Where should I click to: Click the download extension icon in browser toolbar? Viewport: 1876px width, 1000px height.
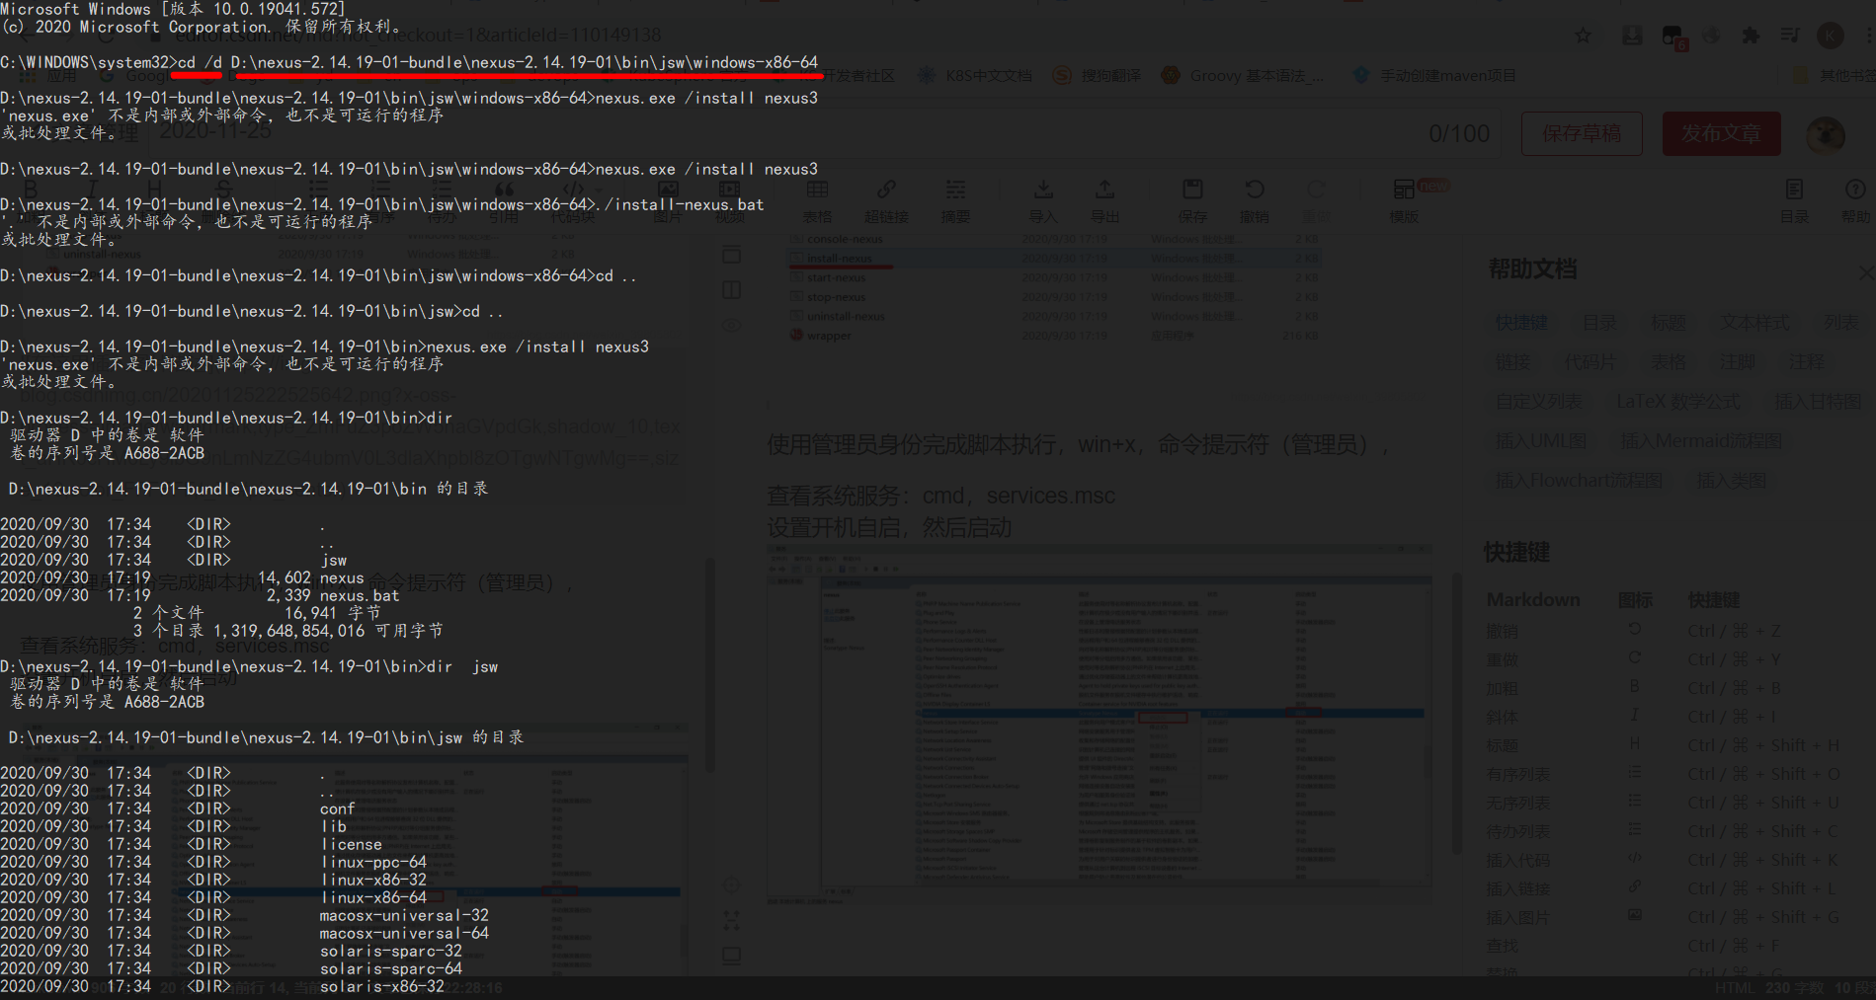(1632, 36)
